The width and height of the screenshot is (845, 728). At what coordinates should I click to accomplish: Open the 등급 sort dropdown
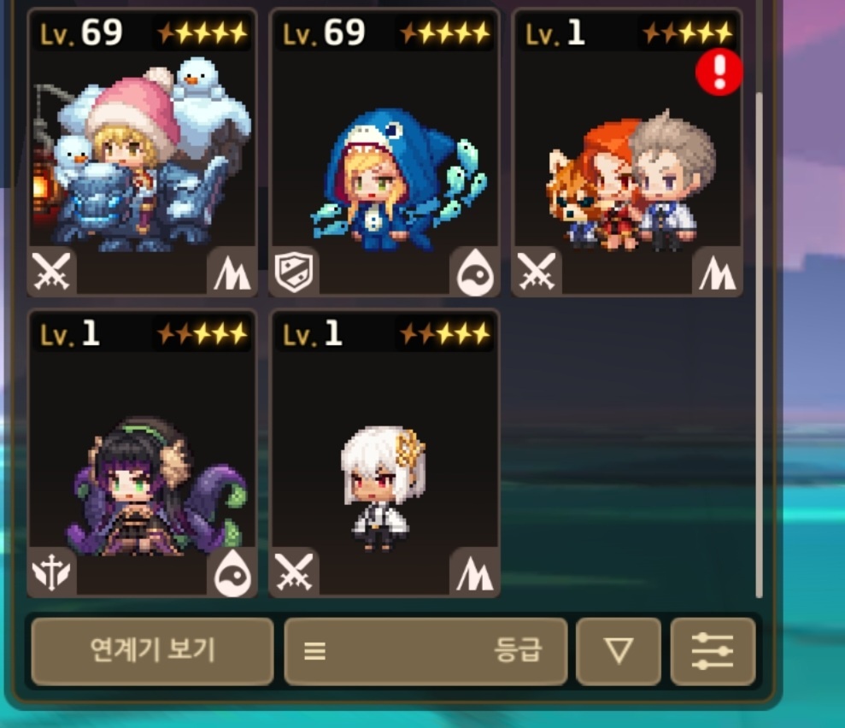click(425, 651)
